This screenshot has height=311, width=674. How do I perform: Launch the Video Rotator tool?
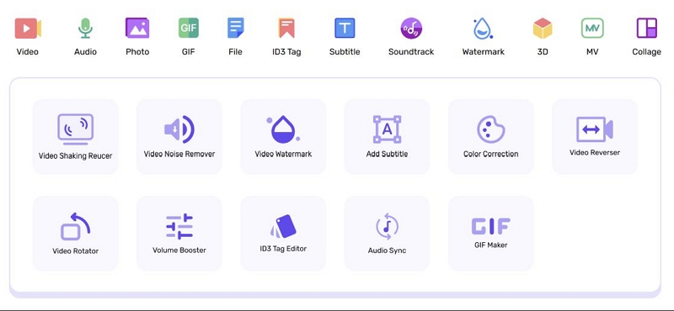[x=76, y=234]
